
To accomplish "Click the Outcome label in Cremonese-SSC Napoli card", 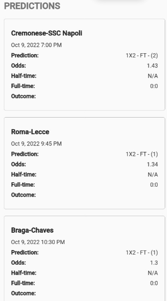I will click(x=23, y=96).
